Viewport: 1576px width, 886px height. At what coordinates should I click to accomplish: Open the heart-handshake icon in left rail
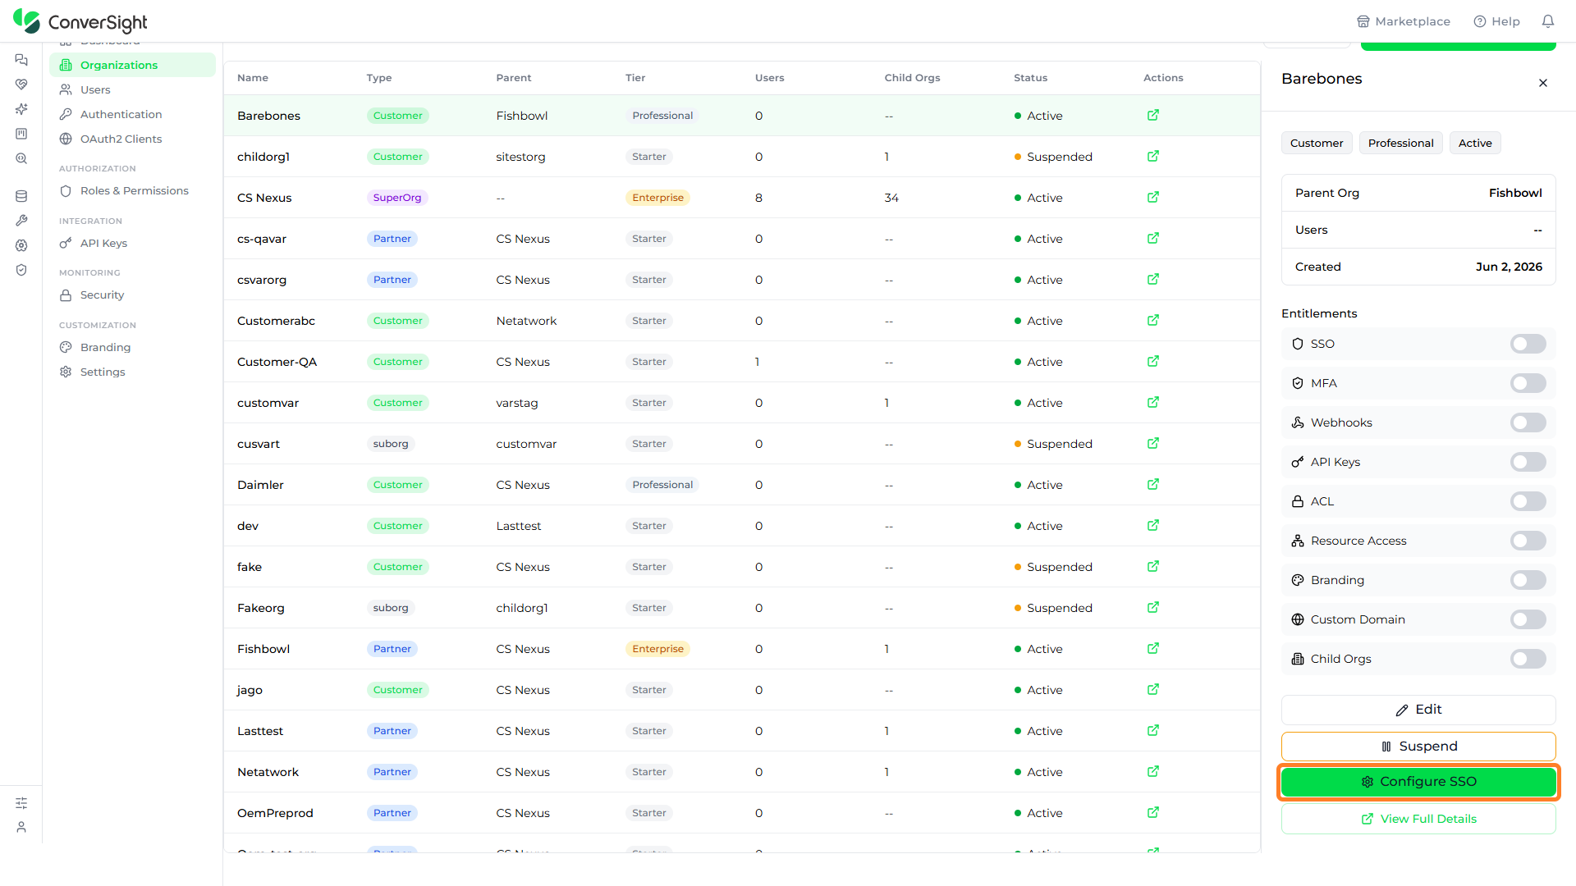(21, 84)
